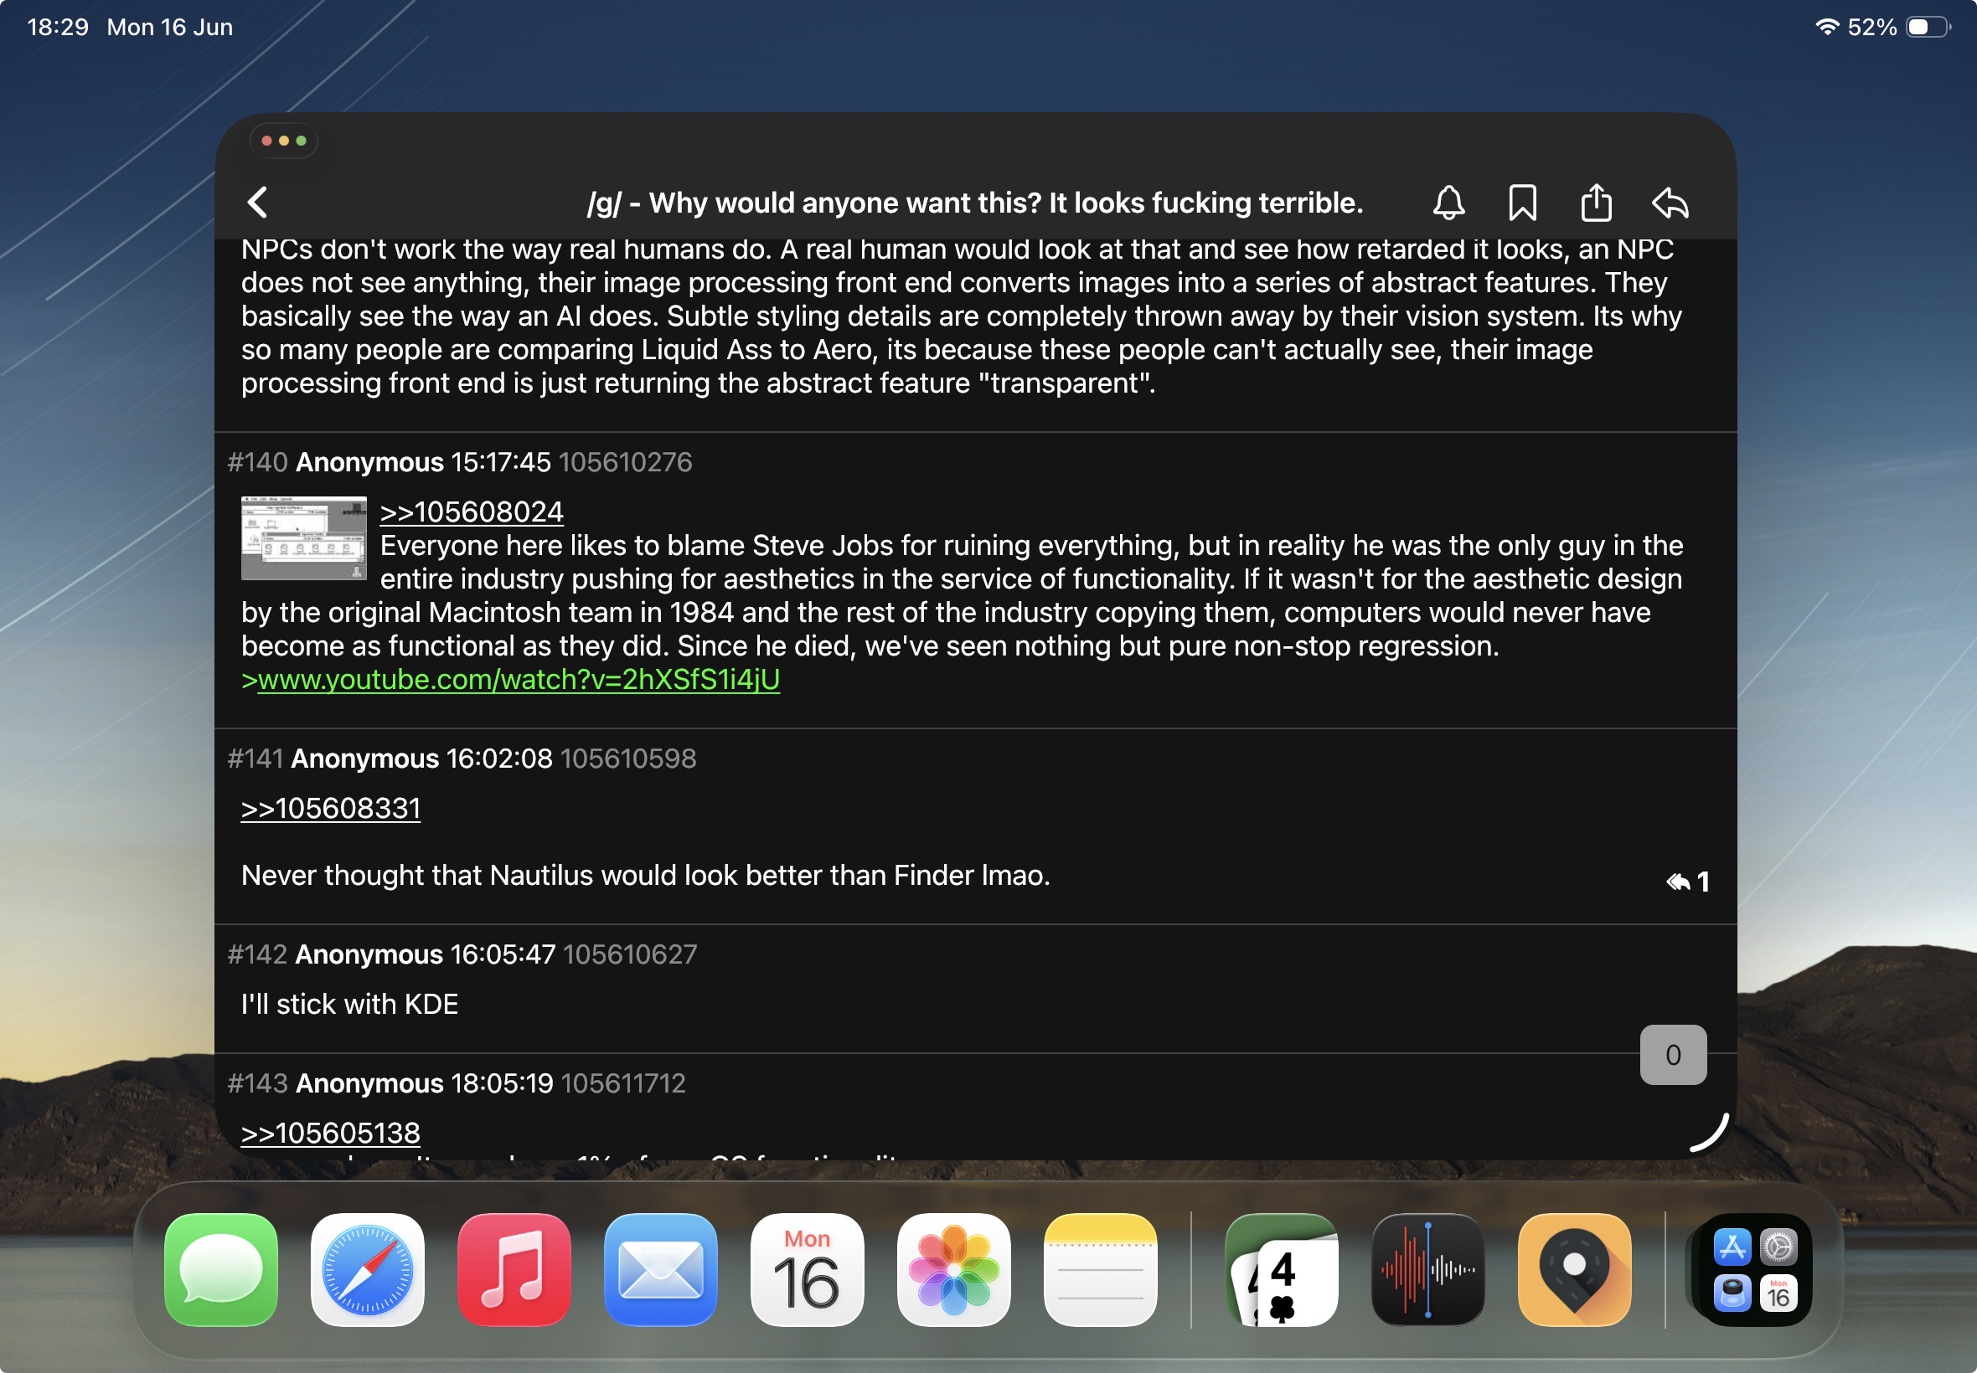Tap the battery indicator in status bar
Screen dimensions: 1977x1373
point(1928,28)
